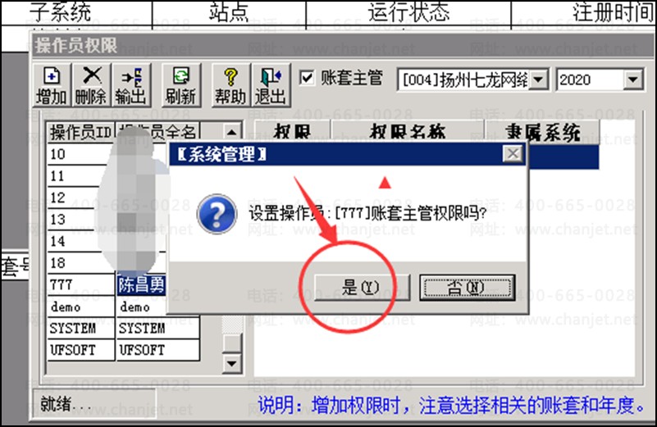Click the 权限名称 column header
Image resolution: width=657 pixels, height=427 pixels.
pos(408,131)
